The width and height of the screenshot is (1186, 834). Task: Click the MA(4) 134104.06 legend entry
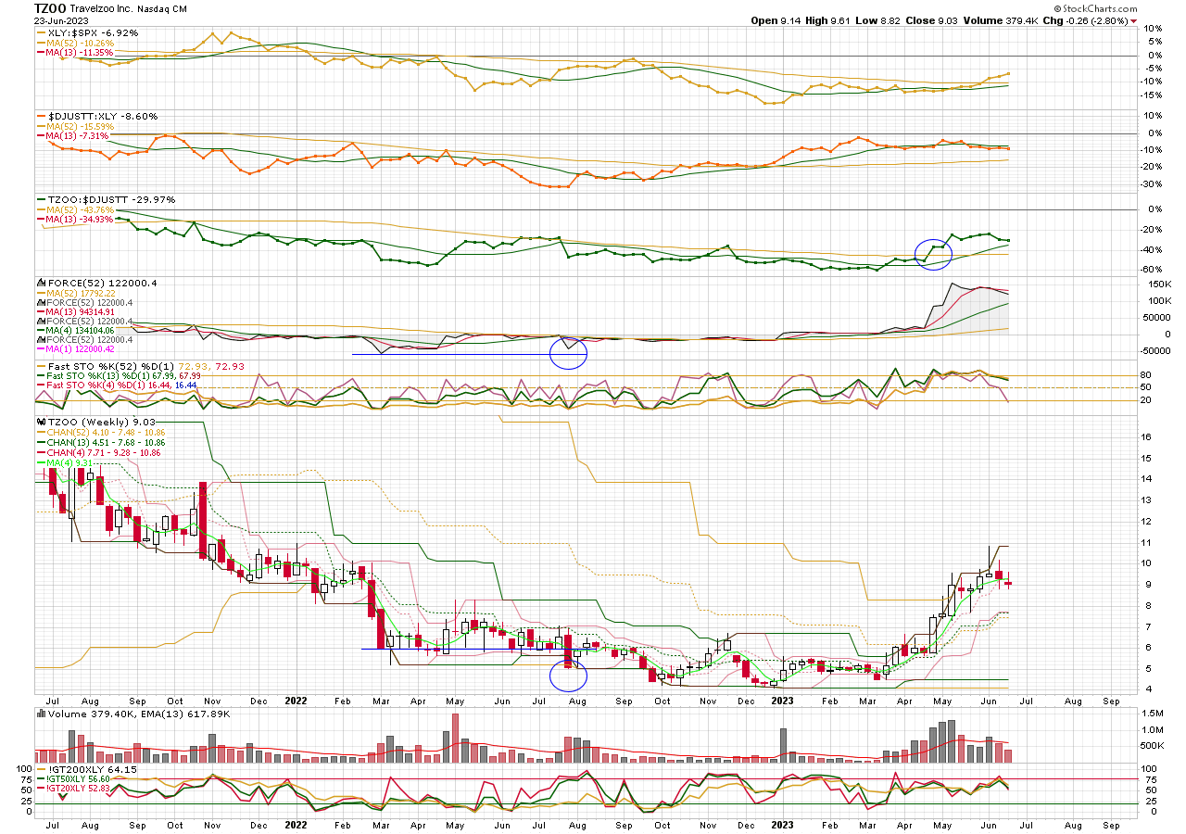tap(81, 330)
